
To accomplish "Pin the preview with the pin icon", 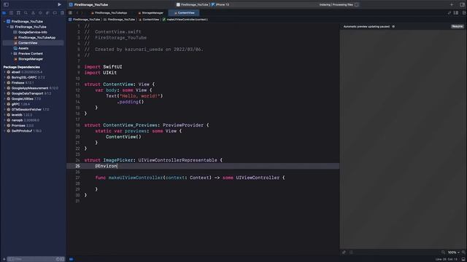I will [344, 253].
